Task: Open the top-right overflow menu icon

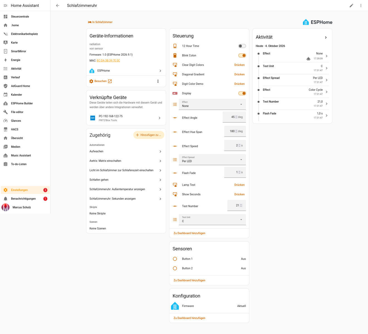Action: (361, 6)
